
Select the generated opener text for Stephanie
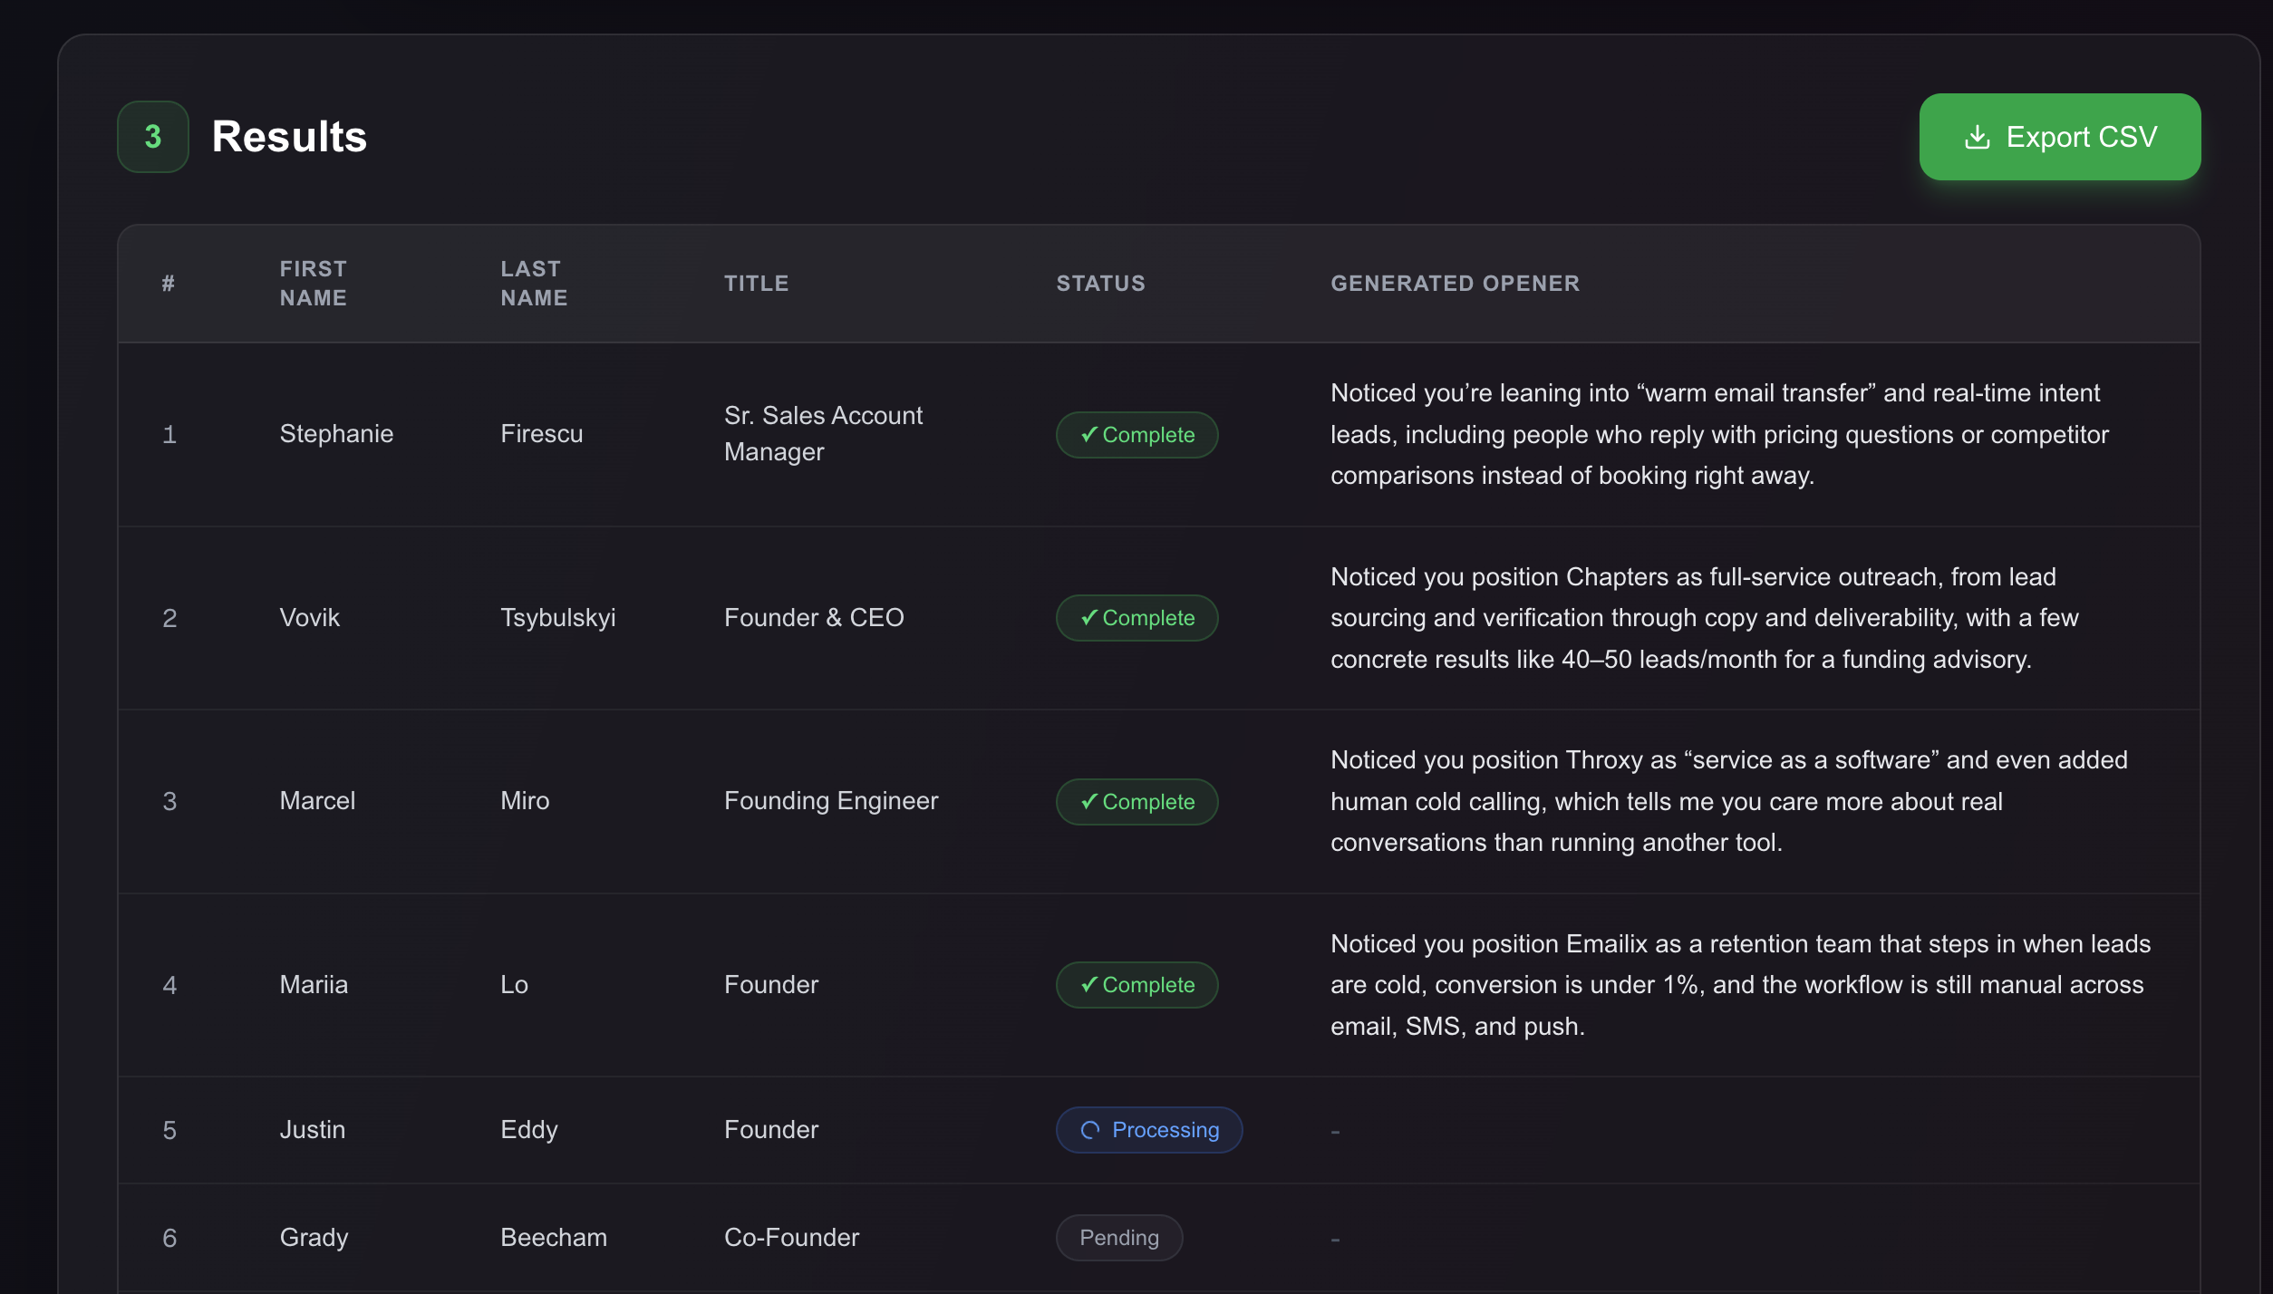pyautogui.click(x=1718, y=435)
